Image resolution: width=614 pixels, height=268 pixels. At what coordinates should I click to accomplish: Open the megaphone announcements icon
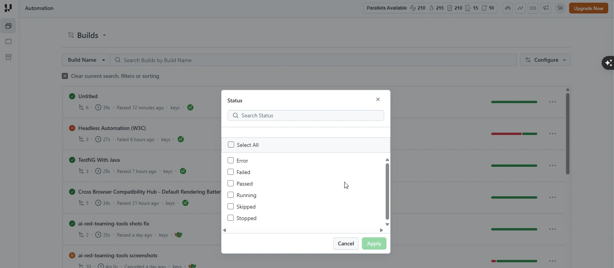545,8
